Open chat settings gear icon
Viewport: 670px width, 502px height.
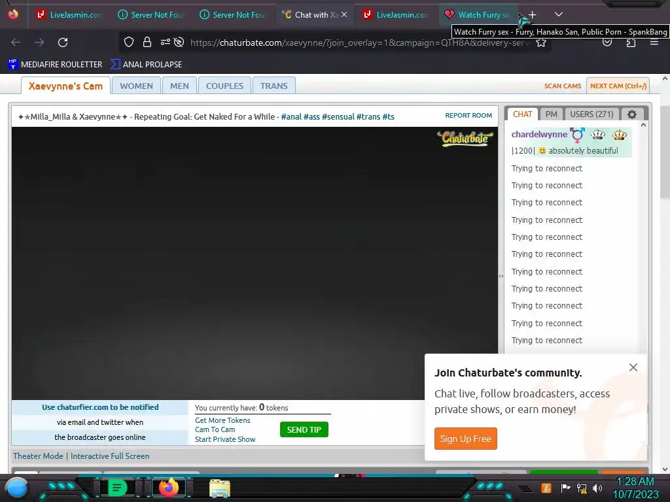[x=632, y=114]
